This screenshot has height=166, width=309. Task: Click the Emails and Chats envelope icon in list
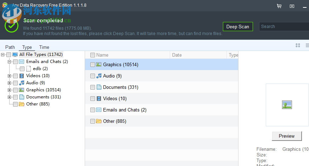99,110
